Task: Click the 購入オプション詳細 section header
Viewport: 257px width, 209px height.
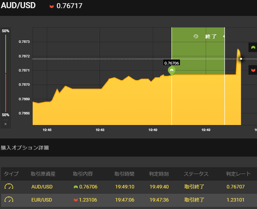Action: 25,148
